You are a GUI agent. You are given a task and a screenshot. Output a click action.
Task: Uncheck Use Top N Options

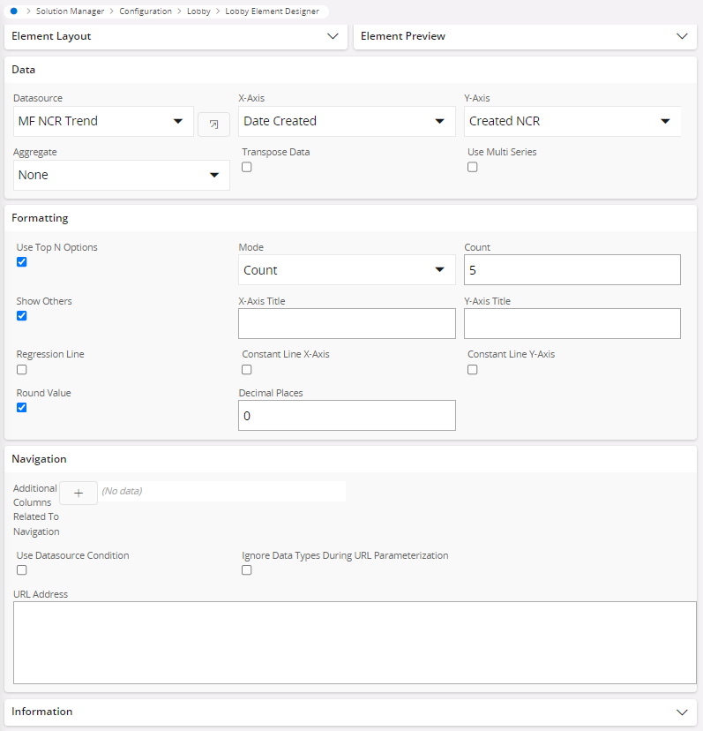tap(21, 261)
